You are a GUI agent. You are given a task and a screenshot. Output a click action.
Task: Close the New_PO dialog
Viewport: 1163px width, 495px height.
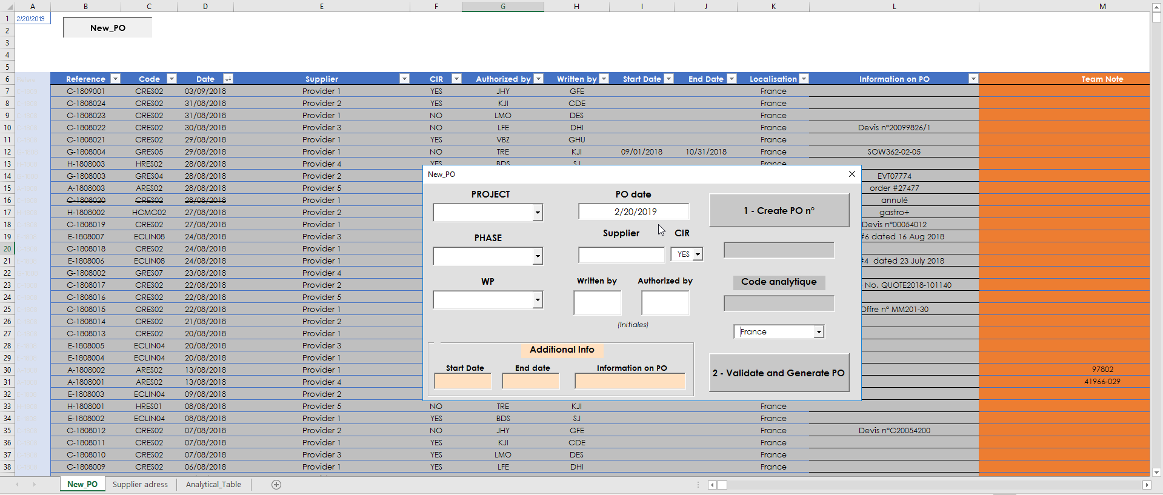[852, 174]
